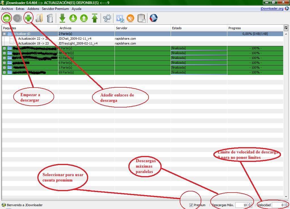Click the 0,00% (0 KB/1 KB) progress cell
Screen dimensions: 290x209
255,34
